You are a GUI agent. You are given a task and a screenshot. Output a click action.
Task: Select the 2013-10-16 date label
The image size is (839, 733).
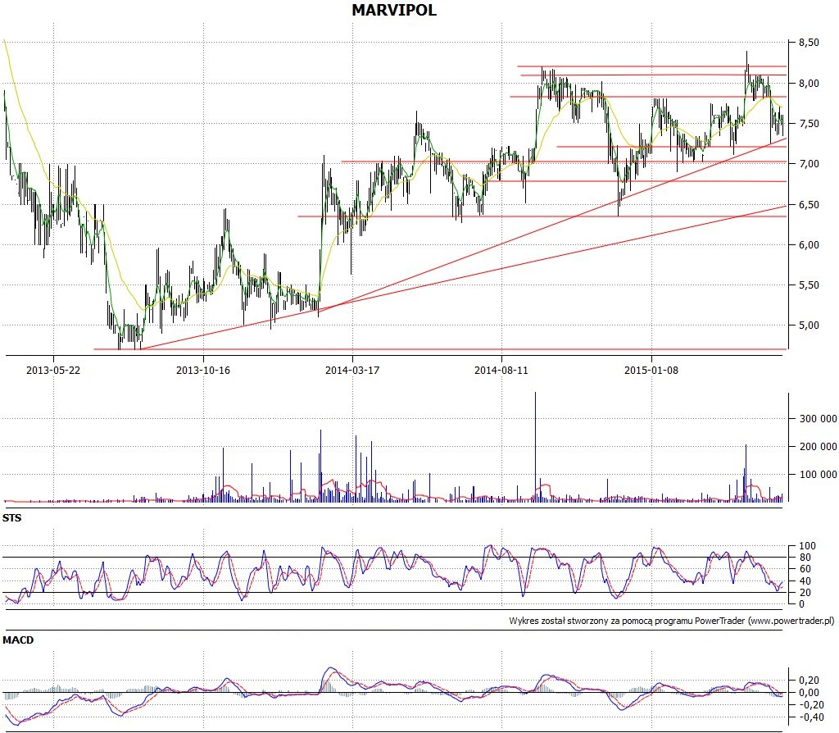[203, 370]
